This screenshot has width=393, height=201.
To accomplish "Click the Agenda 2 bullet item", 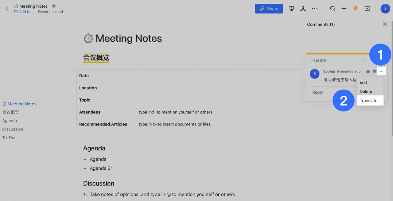I will pyautogui.click(x=101, y=168).
